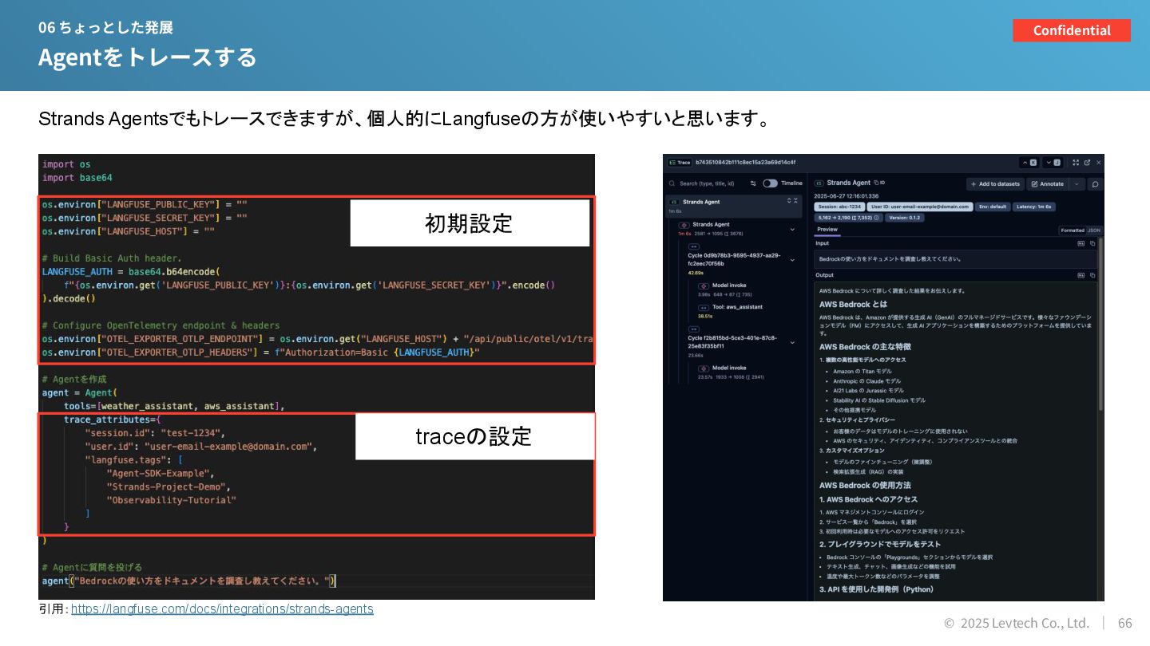Switch output view to JSON
Image resolution: width=1150 pixels, height=646 pixels.
pyautogui.click(x=1094, y=230)
